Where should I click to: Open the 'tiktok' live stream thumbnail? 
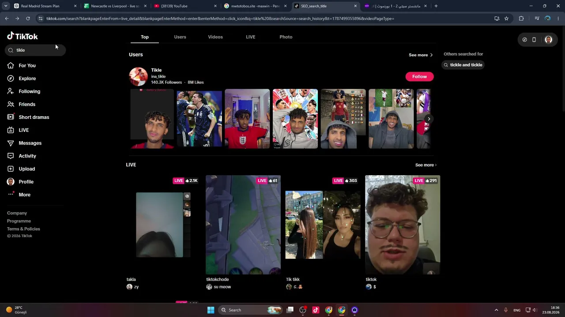[x=403, y=225]
